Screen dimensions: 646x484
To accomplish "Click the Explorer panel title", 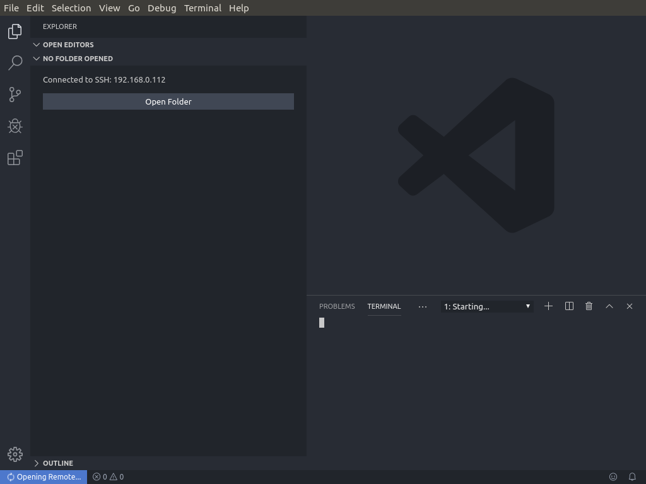I will tap(60, 26).
